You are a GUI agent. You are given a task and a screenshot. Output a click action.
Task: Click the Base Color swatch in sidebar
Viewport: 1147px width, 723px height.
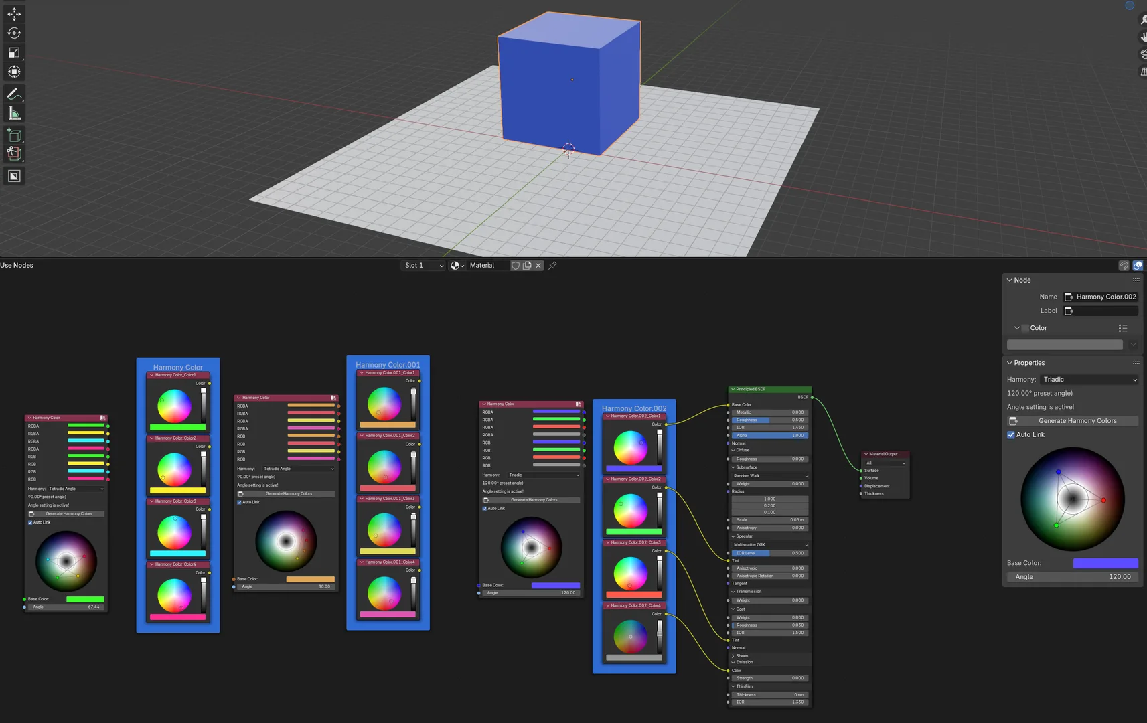tap(1105, 564)
